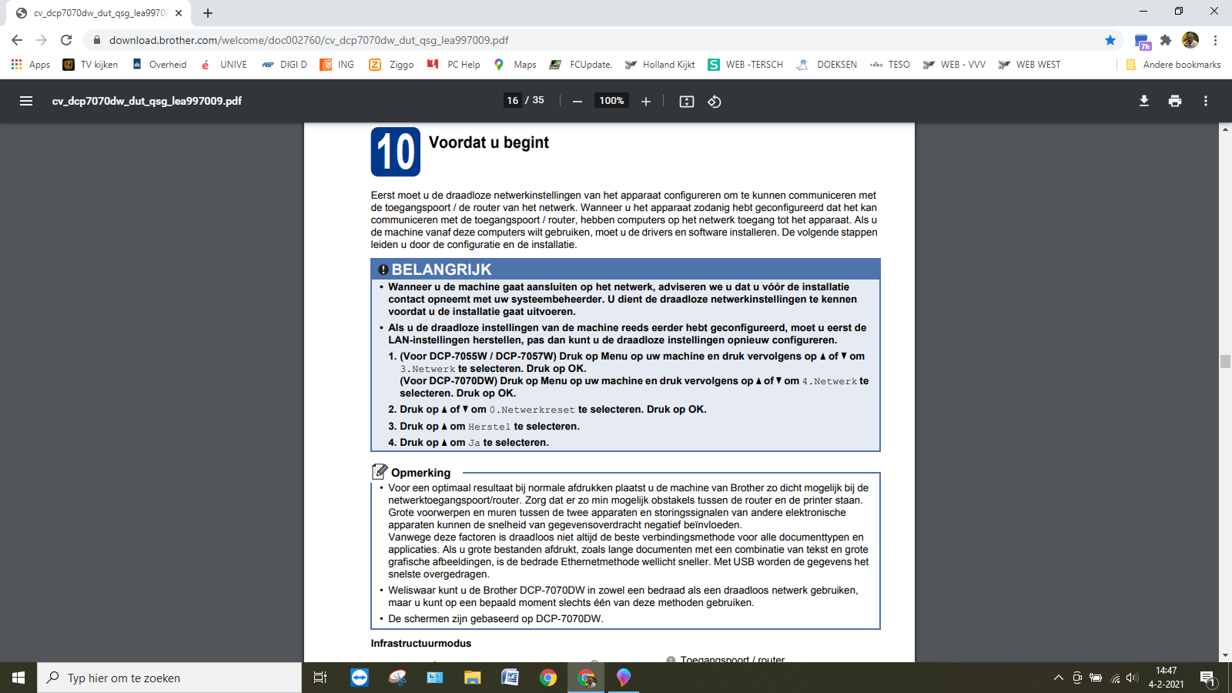Open Word from the taskbar
This screenshot has width=1232, height=693.
point(510,678)
